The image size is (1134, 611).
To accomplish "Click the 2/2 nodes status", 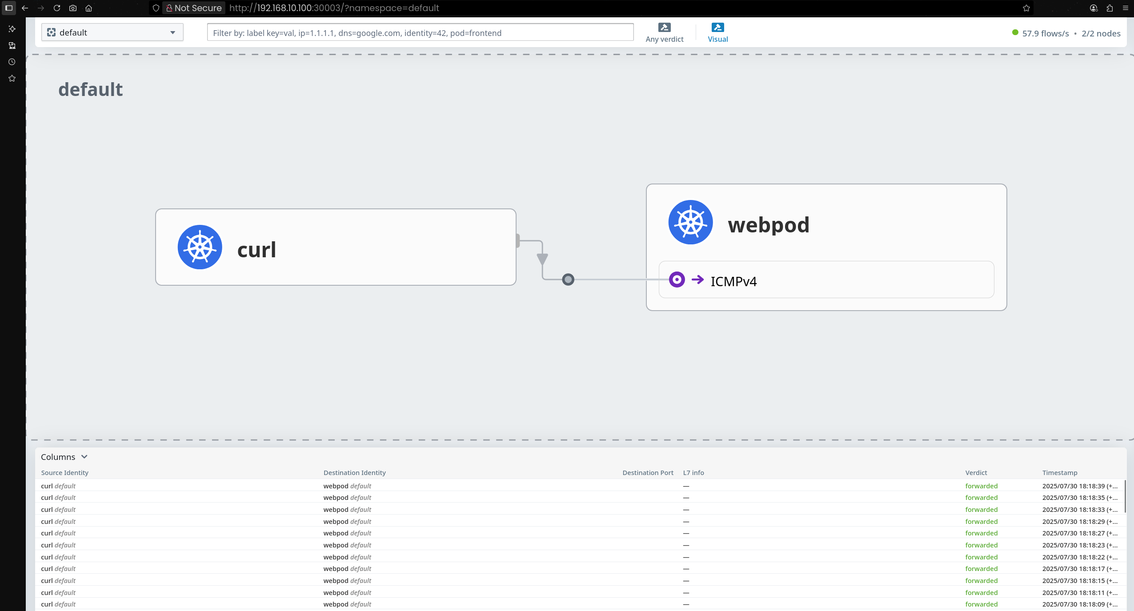I will (1101, 33).
